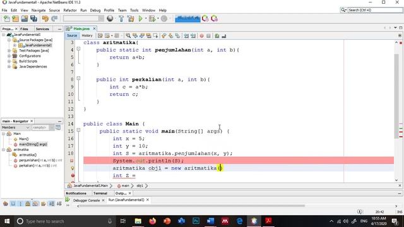This screenshot has height=227, width=404.
Task: Click the editor vertical scrollbar thumb
Action: [x=396, y=96]
